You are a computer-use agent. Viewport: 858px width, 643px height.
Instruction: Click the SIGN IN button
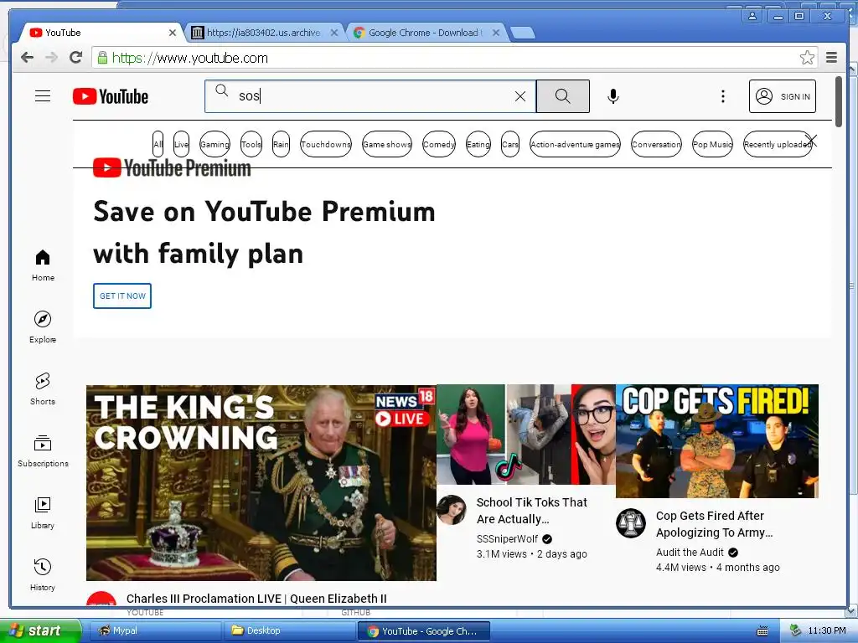coord(783,96)
